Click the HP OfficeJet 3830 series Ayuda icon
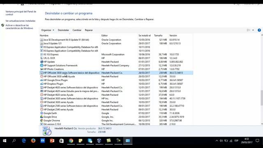The image size is (263, 148). pyautogui.click(x=42, y=76)
